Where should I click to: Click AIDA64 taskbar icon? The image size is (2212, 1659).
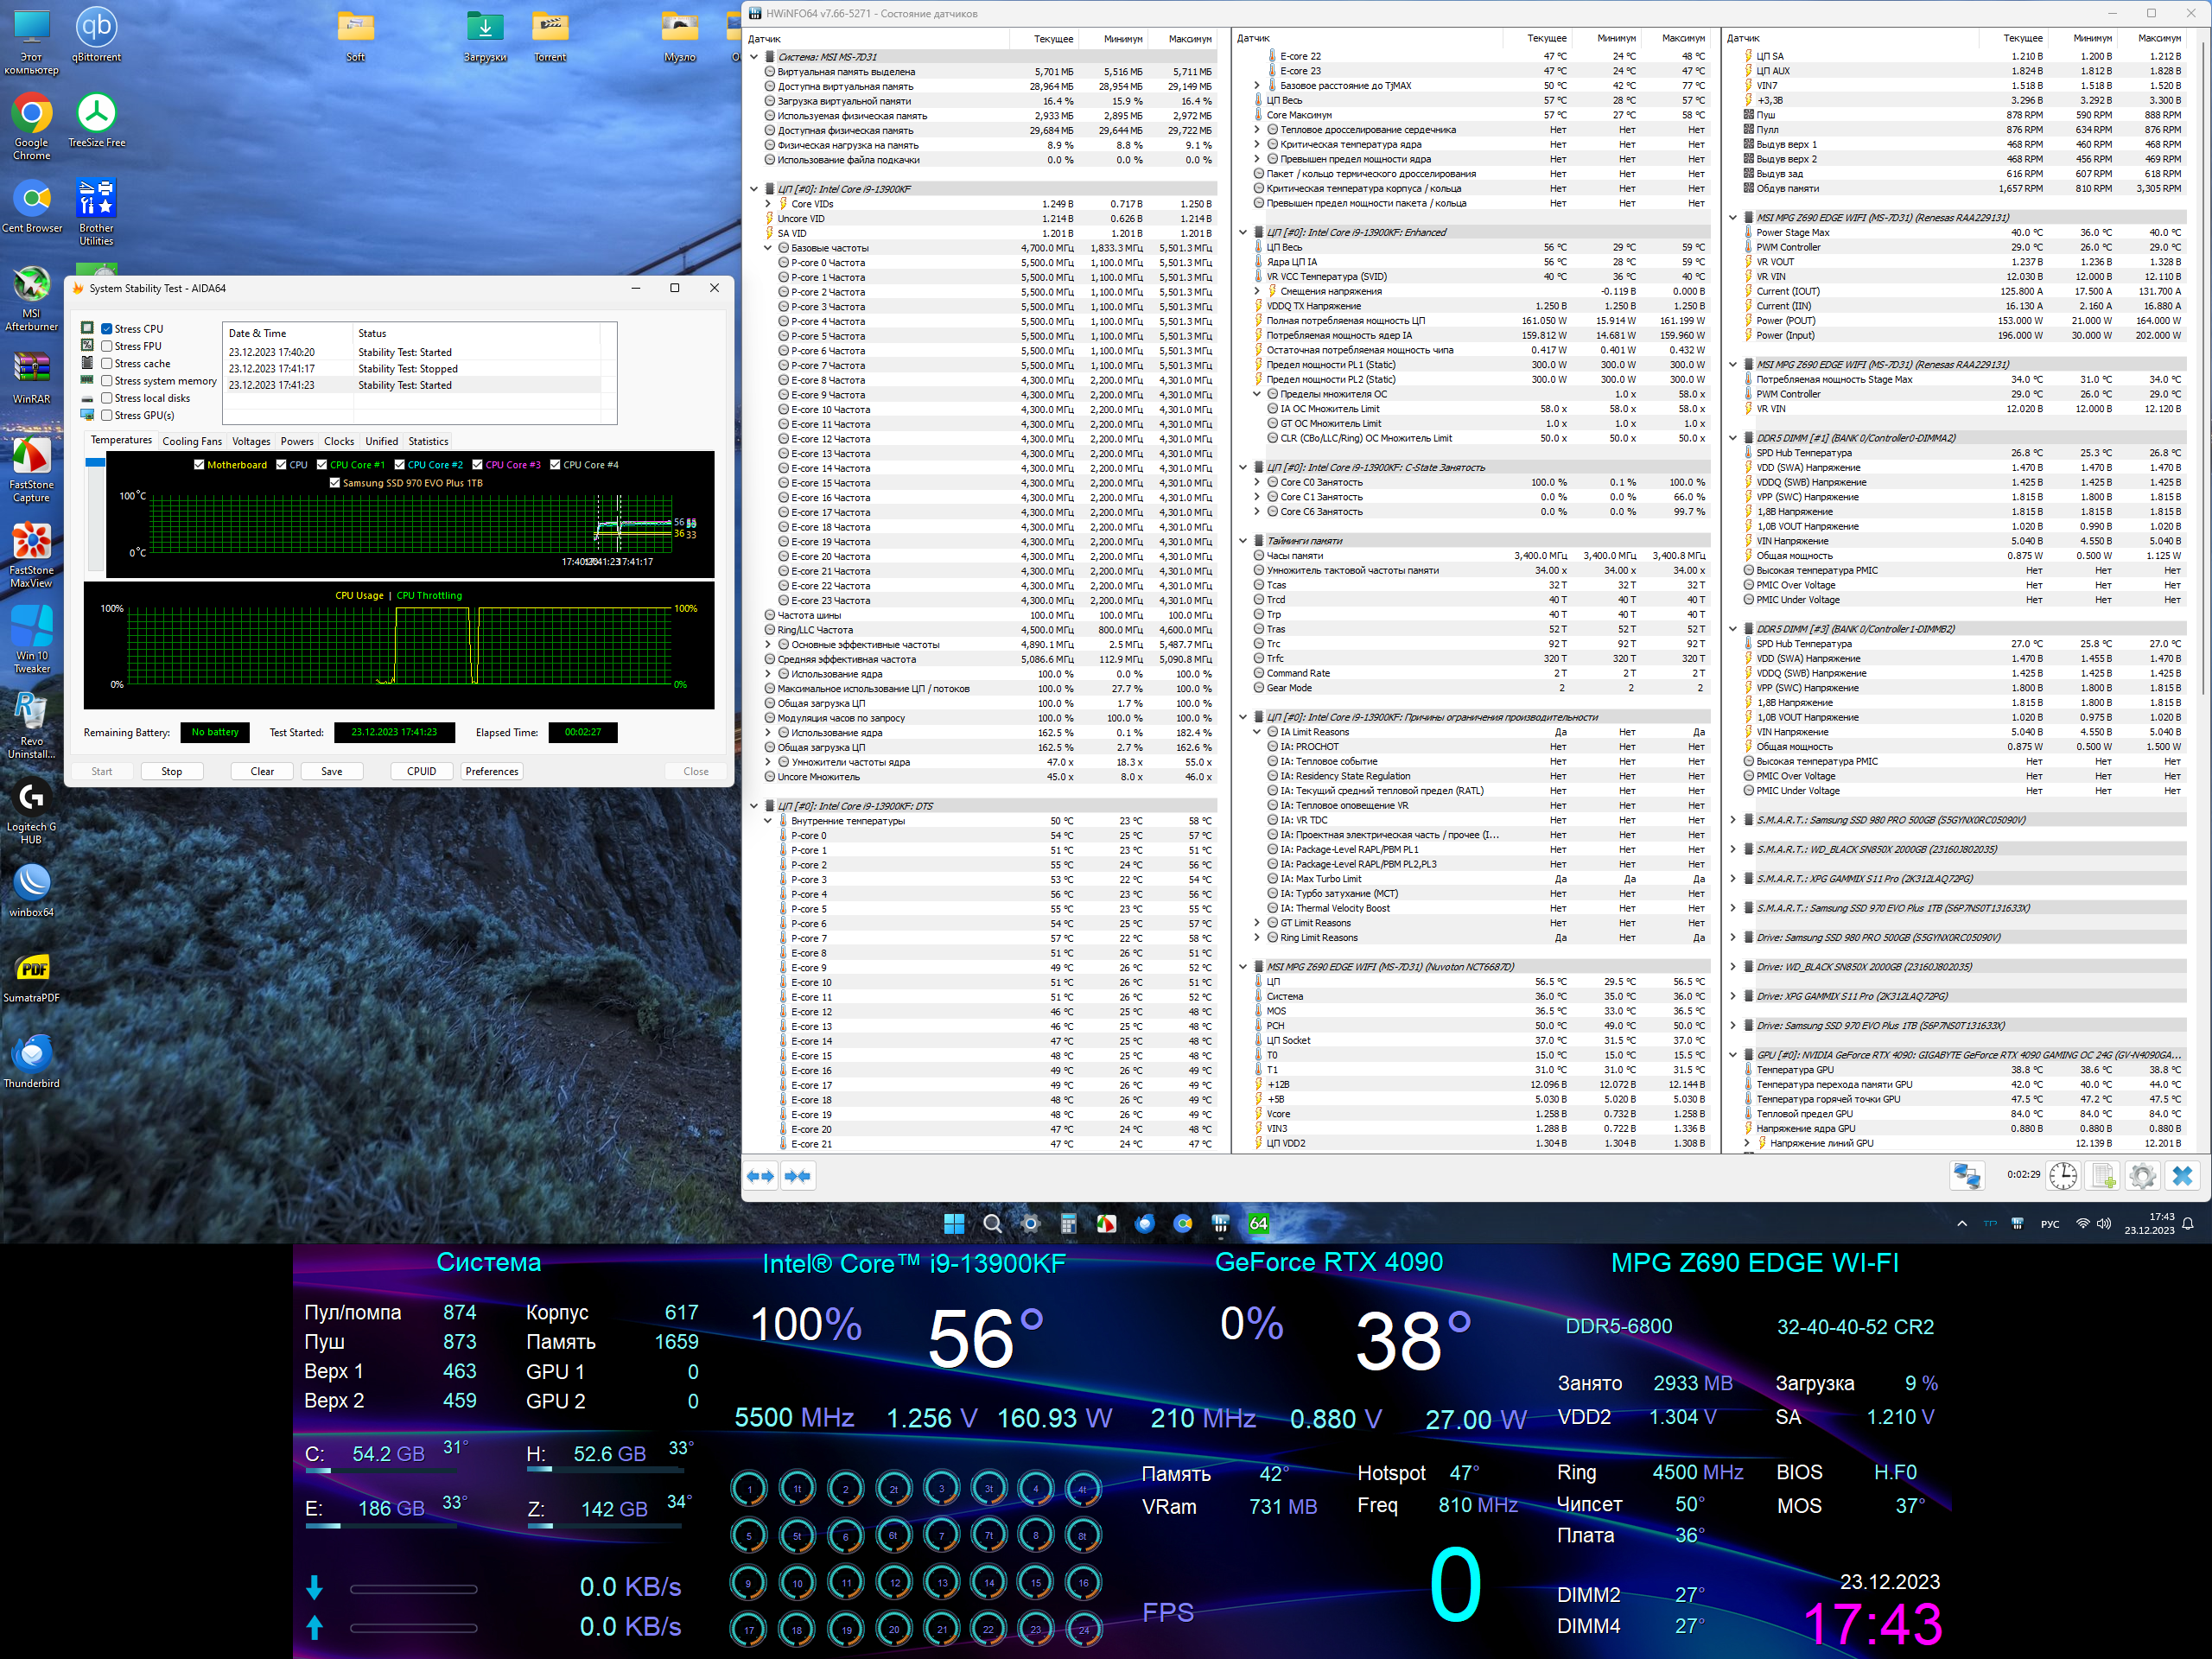click(1258, 1223)
